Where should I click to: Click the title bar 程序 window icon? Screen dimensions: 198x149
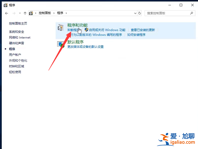coord(6,5)
